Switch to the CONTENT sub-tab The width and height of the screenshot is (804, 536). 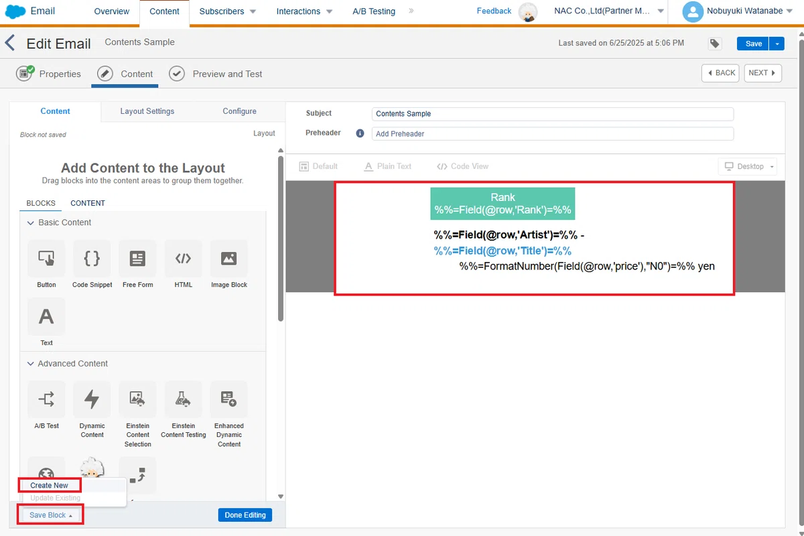coord(88,203)
